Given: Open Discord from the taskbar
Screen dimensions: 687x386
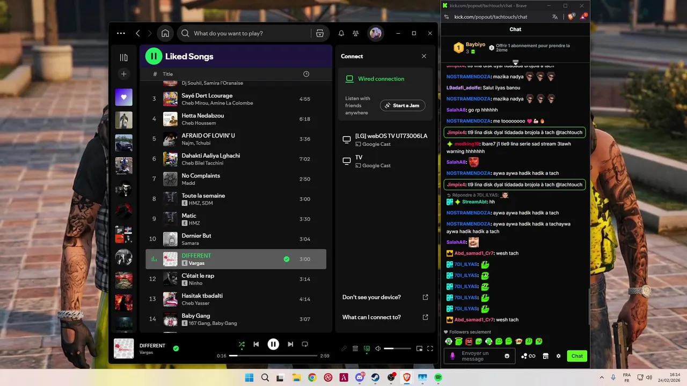Looking at the screenshot, I should tap(359, 378).
